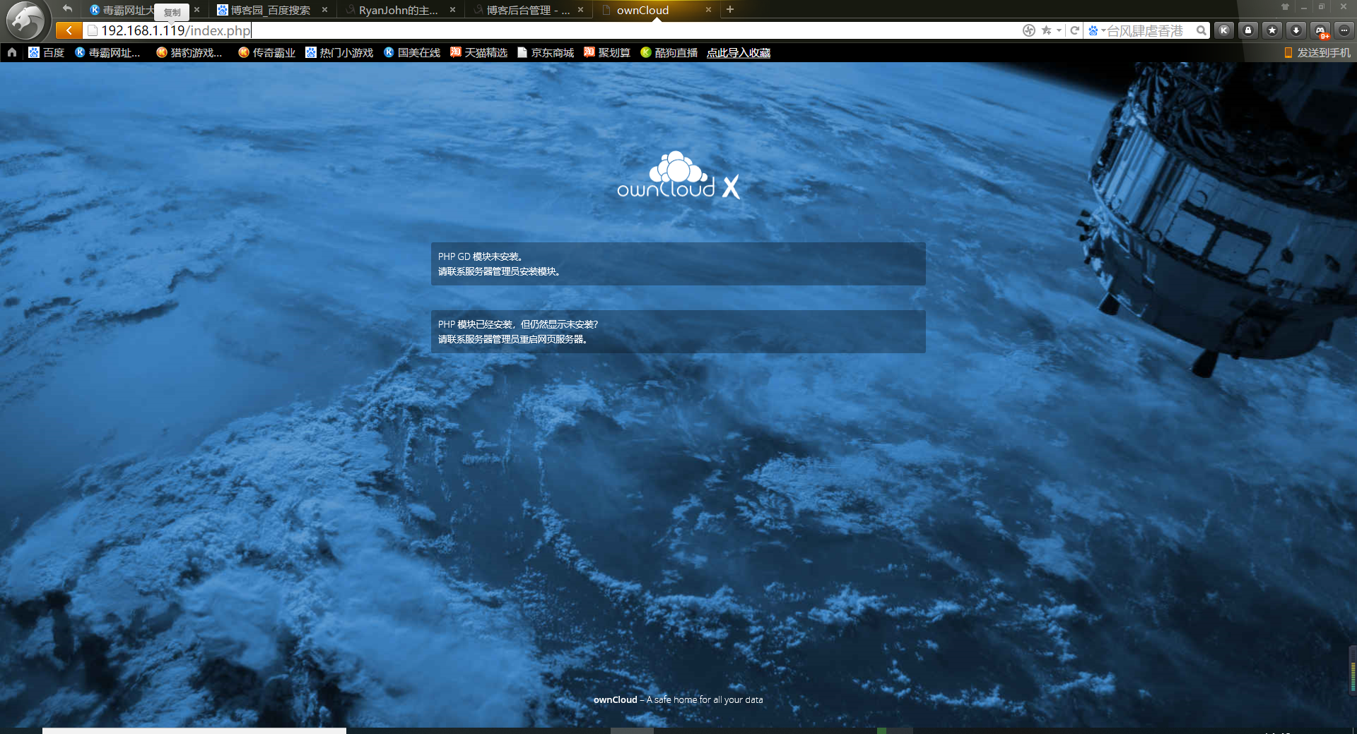
Task: Click the Baidu paw search engine icon
Action: coord(1093,30)
